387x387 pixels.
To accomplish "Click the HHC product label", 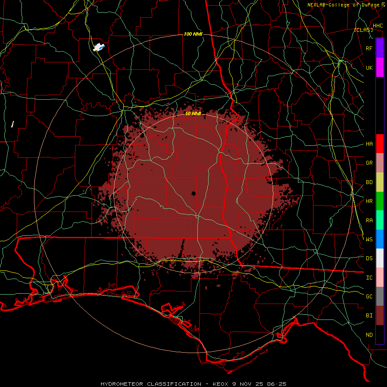I will 378,26.
